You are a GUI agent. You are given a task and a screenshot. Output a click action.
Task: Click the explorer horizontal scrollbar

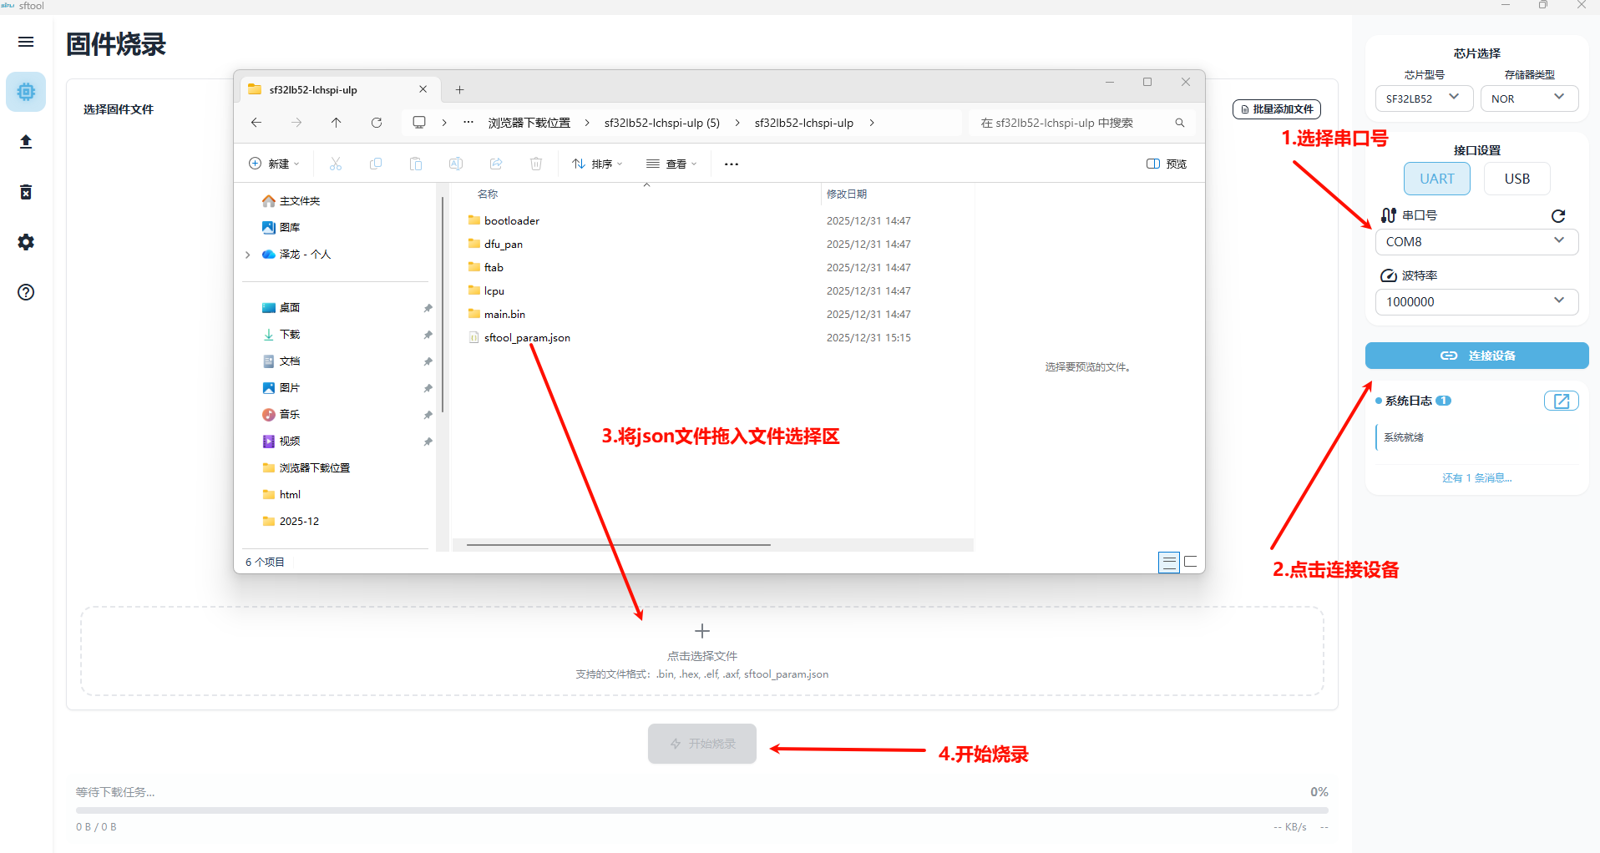[x=618, y=545]
